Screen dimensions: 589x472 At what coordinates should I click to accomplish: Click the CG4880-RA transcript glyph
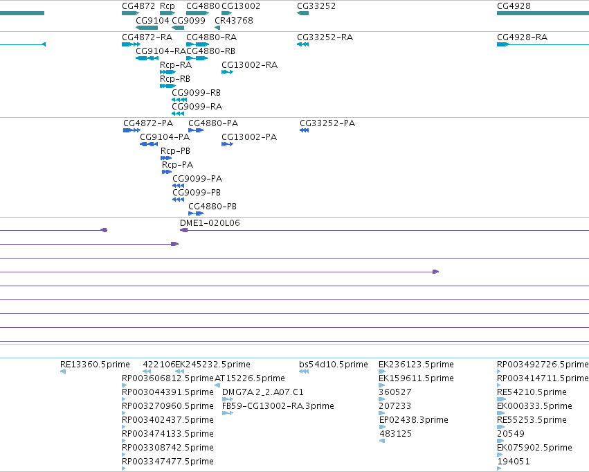197,44
